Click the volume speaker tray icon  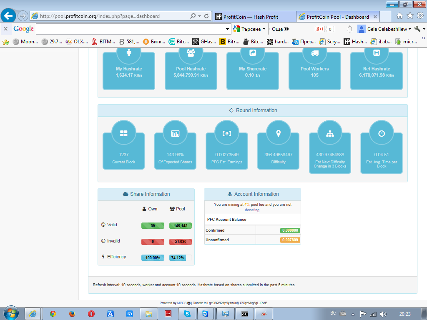(x=383, y=314)
